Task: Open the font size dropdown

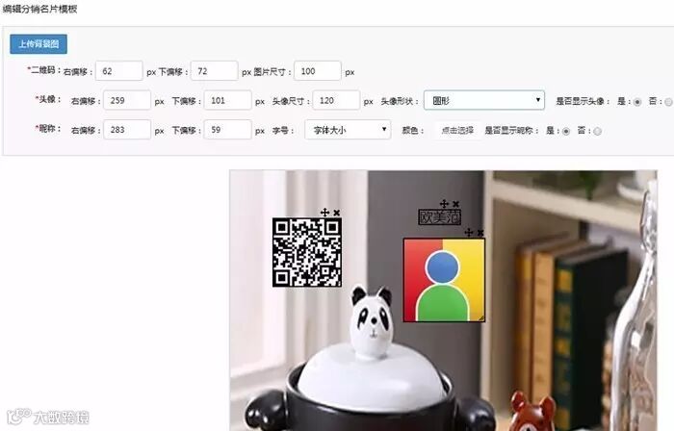Action: pyautogui.click(x=348, y=130)
